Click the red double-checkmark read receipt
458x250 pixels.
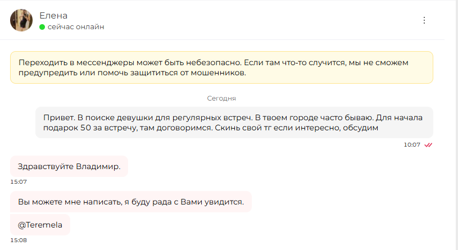[x=428, y=145]
